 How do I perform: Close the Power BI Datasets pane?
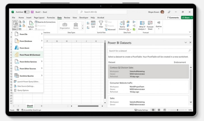[x=190, y=42]
